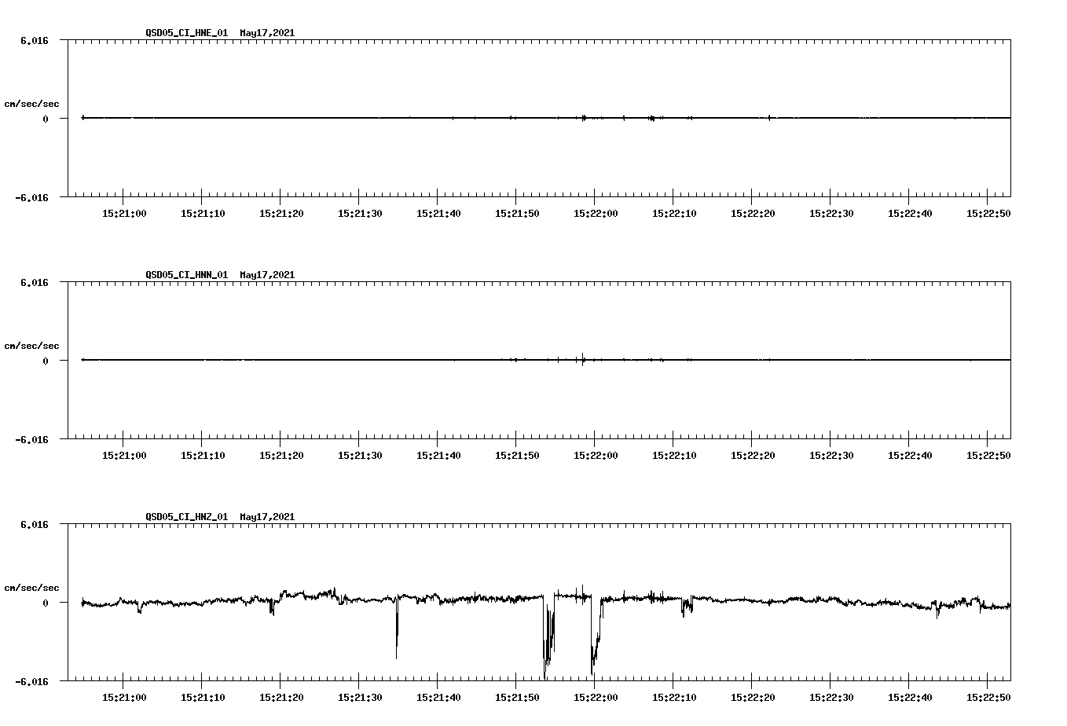Click the small spike near 15:22:00 on HNE trace
Viewport: 1067px width, 726px height.
(583, 118)
